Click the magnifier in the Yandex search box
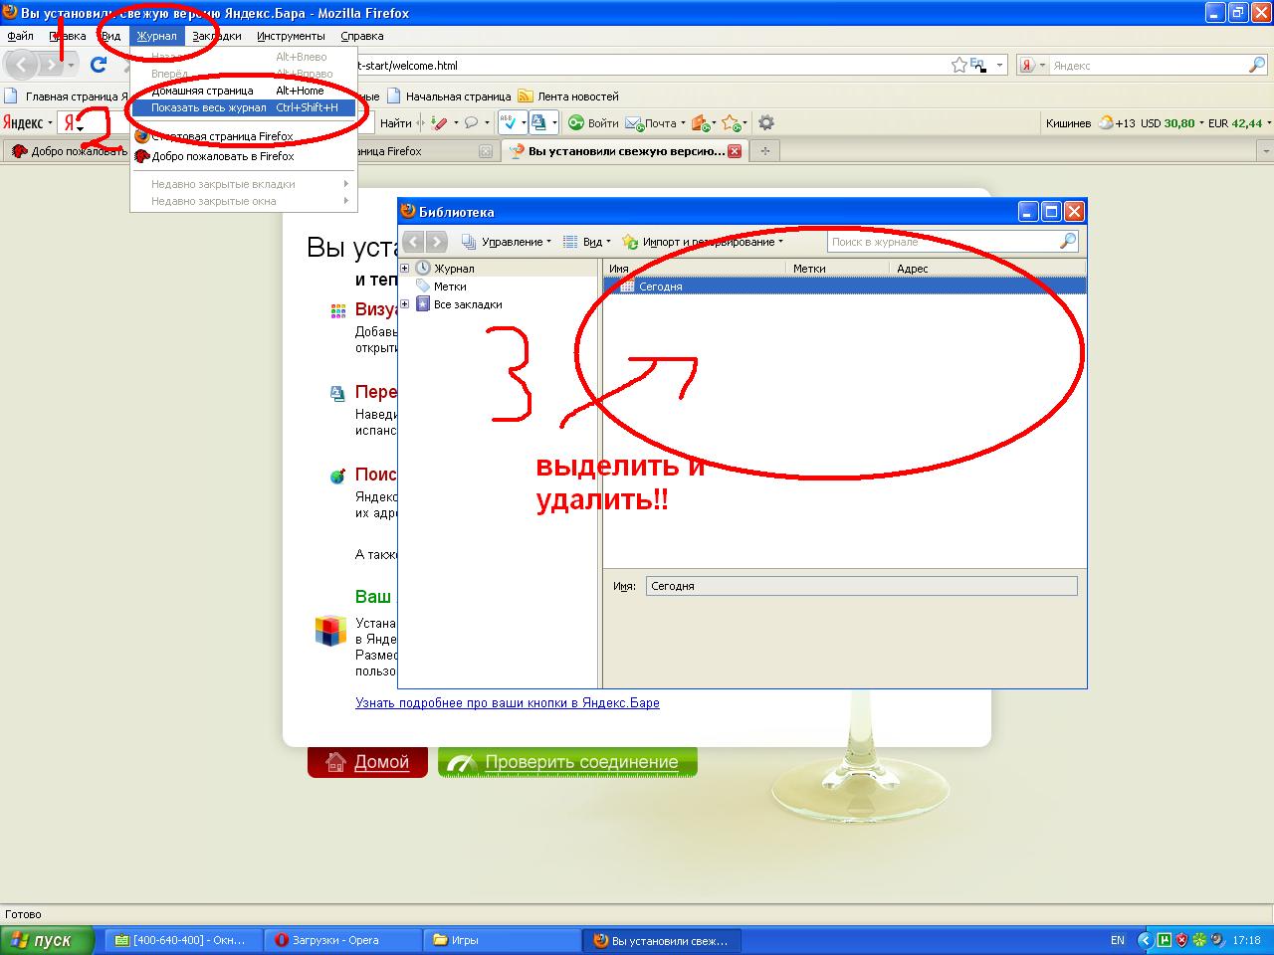1274x955 pixels. point(1257,66)
